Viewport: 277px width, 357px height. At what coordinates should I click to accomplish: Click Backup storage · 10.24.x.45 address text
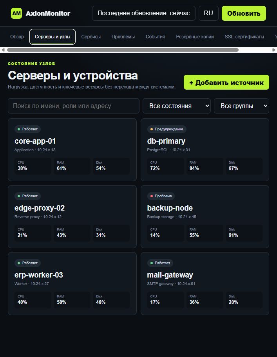click(172, 217)
